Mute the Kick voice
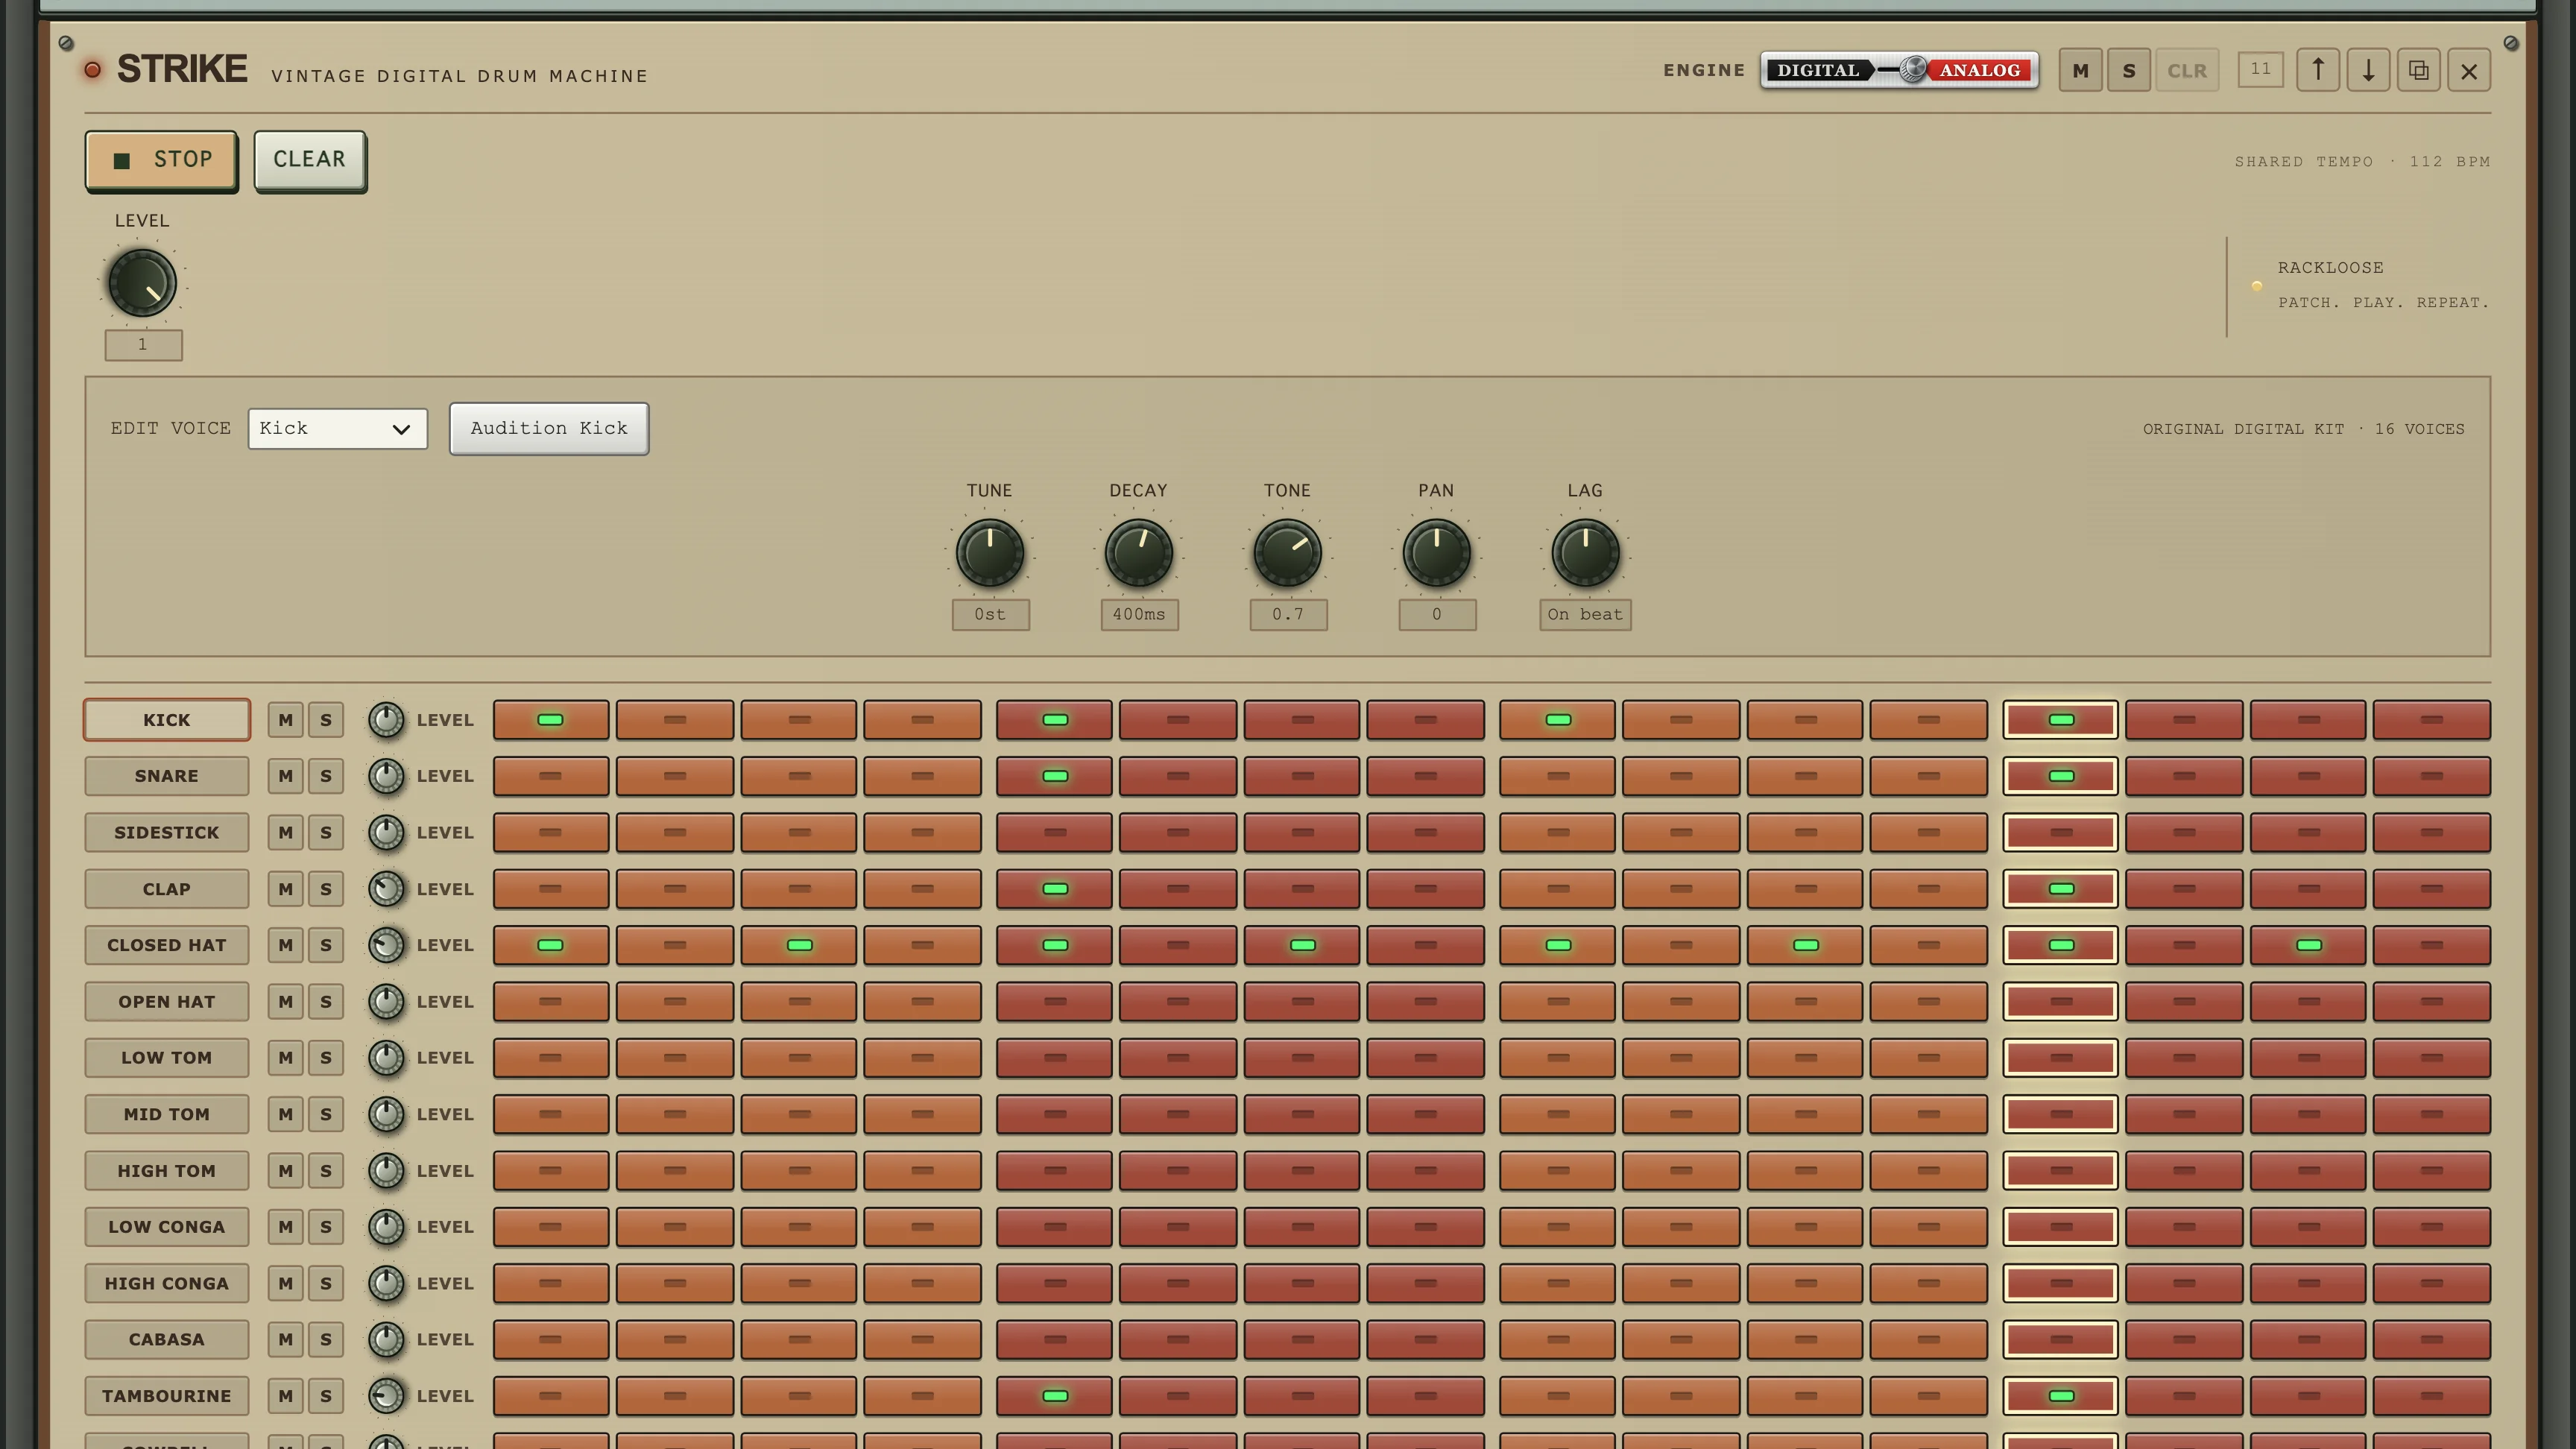Screen dimensions: 2576x1449 point(286,720)
